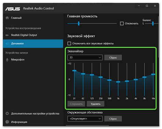Click the Сохранить button
The width and height of the screenshot is (162, 129).
coord(76,104)
